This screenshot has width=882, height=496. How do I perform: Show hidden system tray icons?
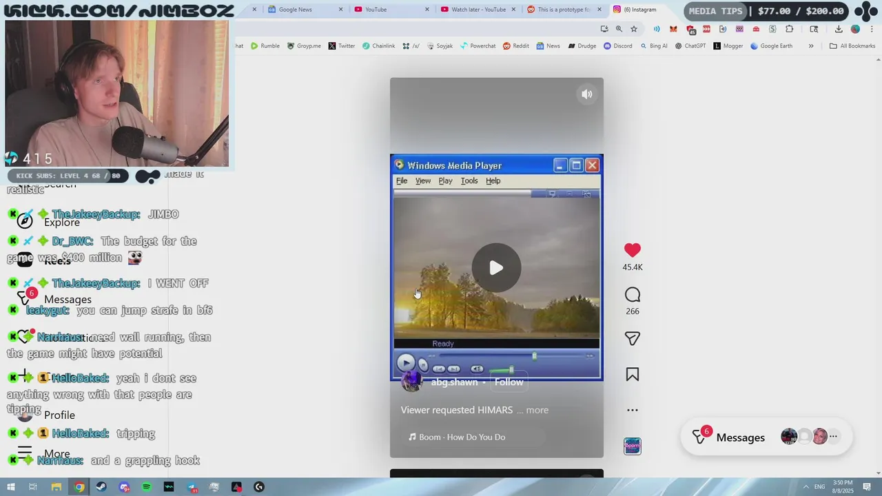point(806,487)
